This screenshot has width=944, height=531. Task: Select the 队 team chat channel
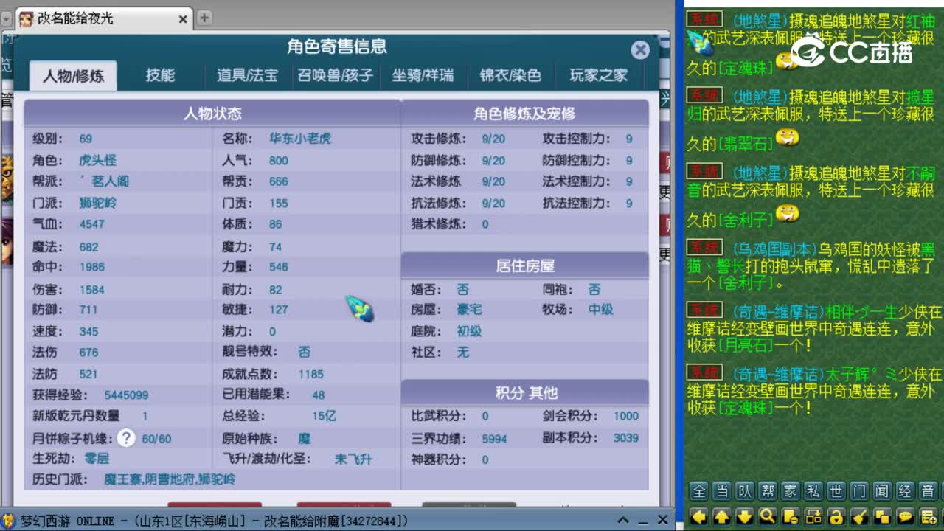pyautogui.click(x=745, y=491)
